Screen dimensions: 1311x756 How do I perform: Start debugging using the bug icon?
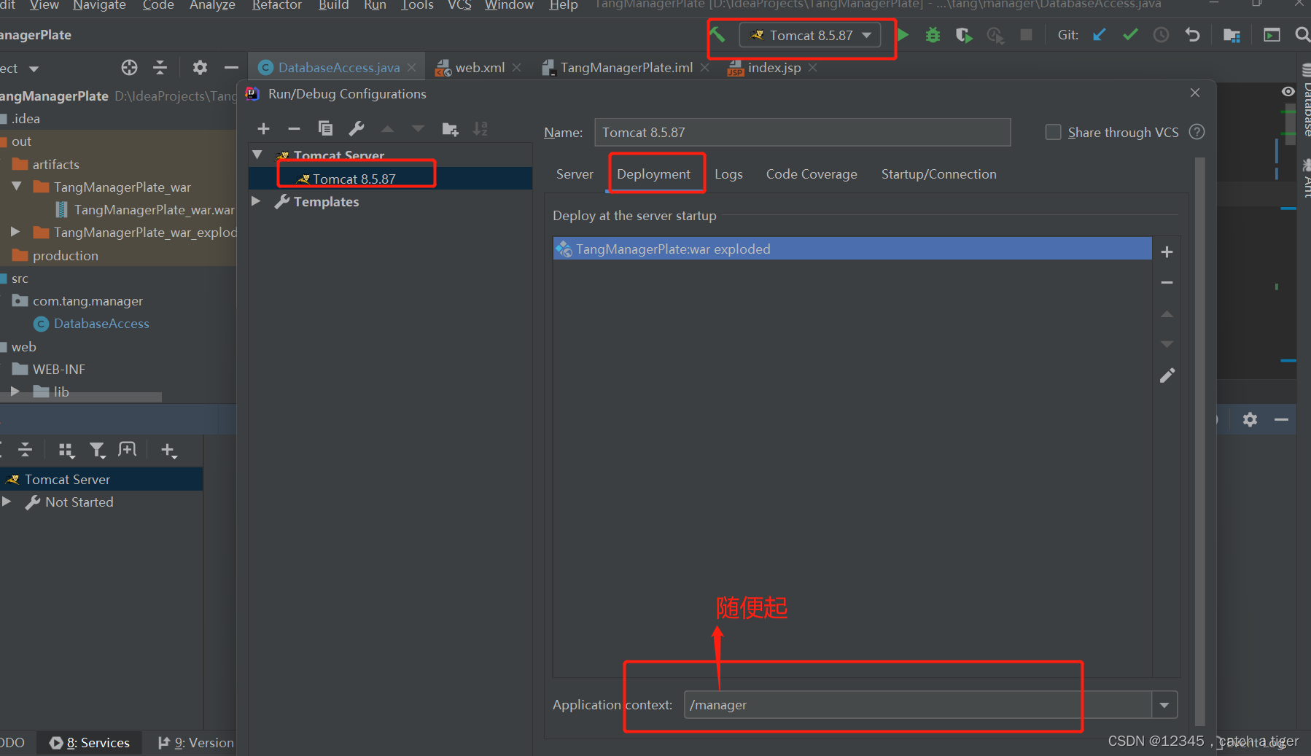pos(933,34)
